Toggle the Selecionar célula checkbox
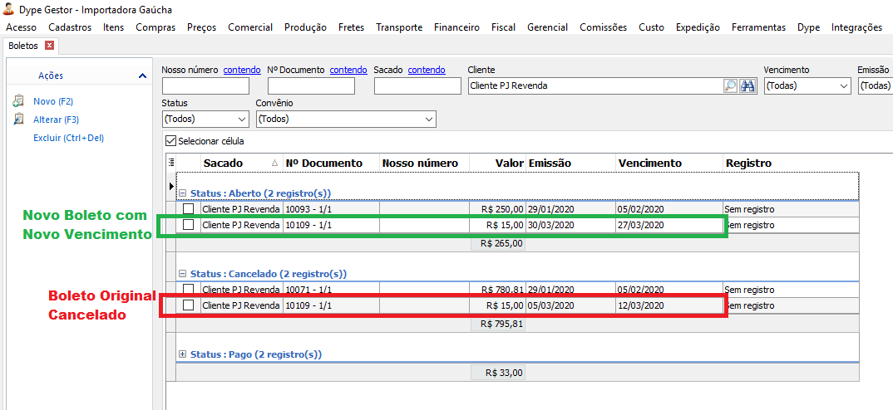 pos(170,140)
